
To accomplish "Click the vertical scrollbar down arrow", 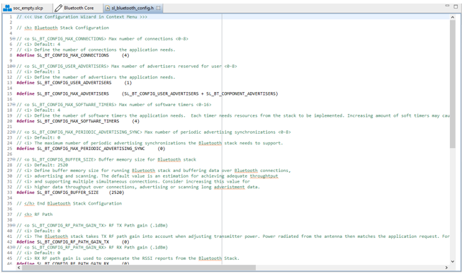I will 452,261.
